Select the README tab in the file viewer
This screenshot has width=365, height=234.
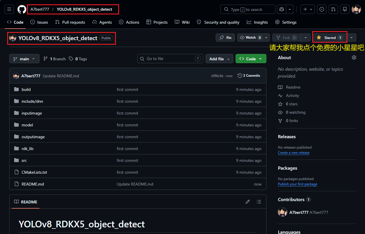point(26,202)
